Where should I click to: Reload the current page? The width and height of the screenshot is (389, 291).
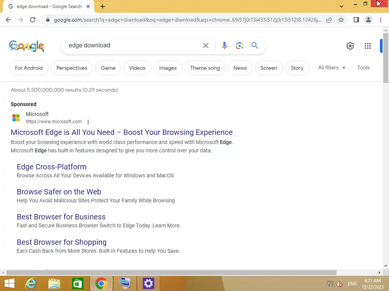point(33,20)
